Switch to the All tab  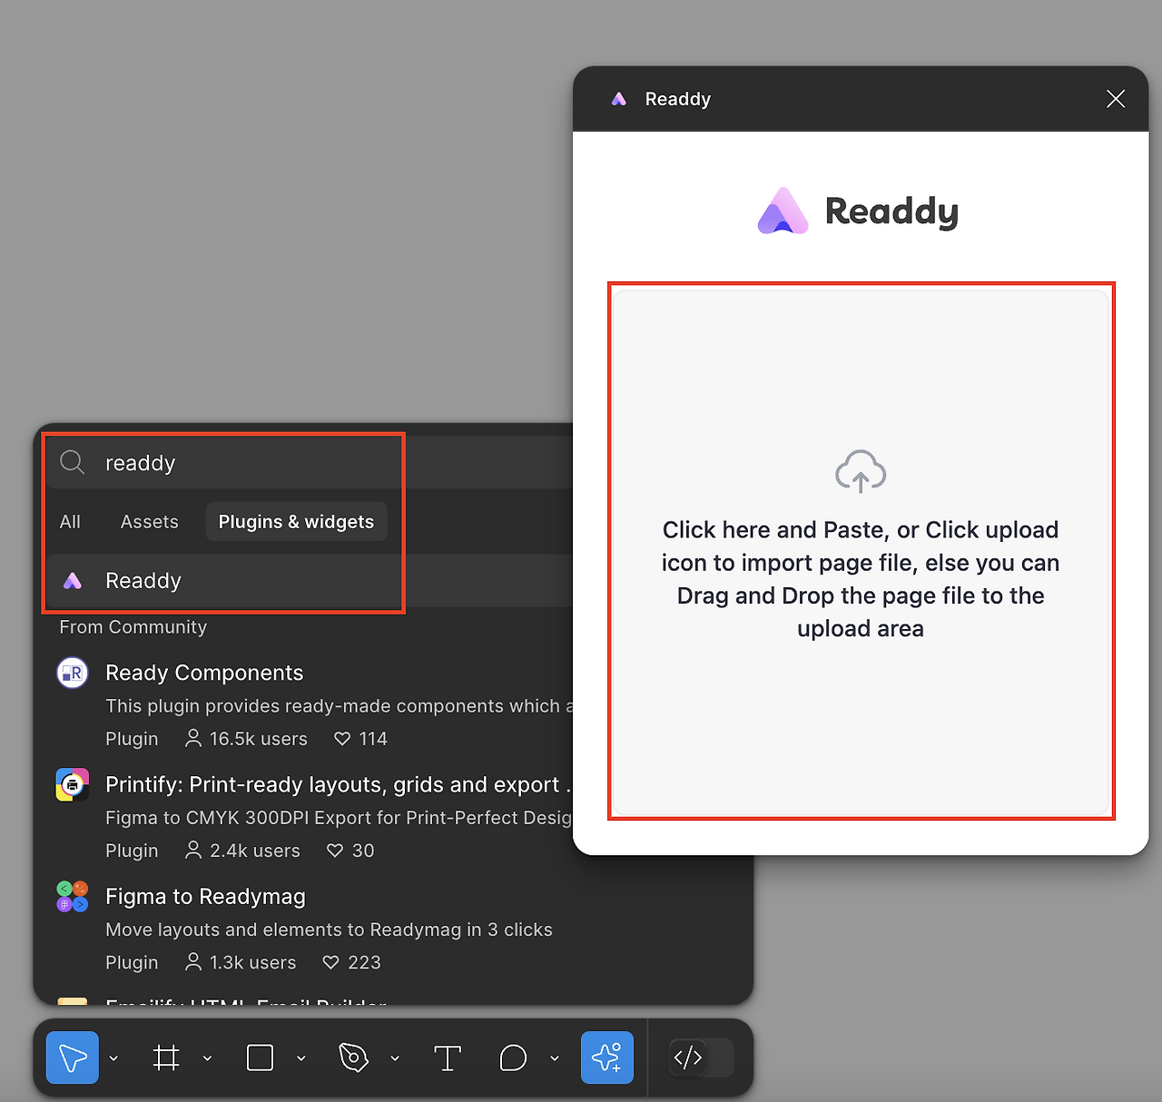tap(70, 522)
